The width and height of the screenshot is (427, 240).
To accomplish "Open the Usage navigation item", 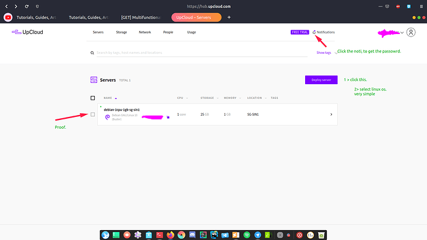I will pyautogui.click(x=191, y=32).
